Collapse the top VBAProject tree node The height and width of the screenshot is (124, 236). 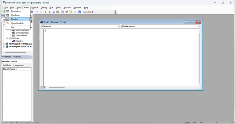point(4,25)
